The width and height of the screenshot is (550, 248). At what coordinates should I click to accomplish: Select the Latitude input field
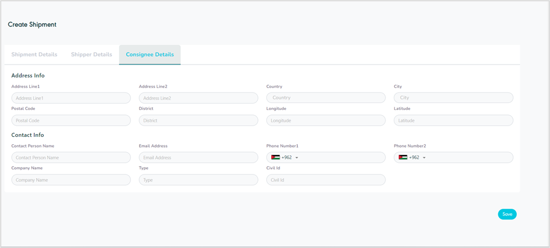(x=453, y=121)
